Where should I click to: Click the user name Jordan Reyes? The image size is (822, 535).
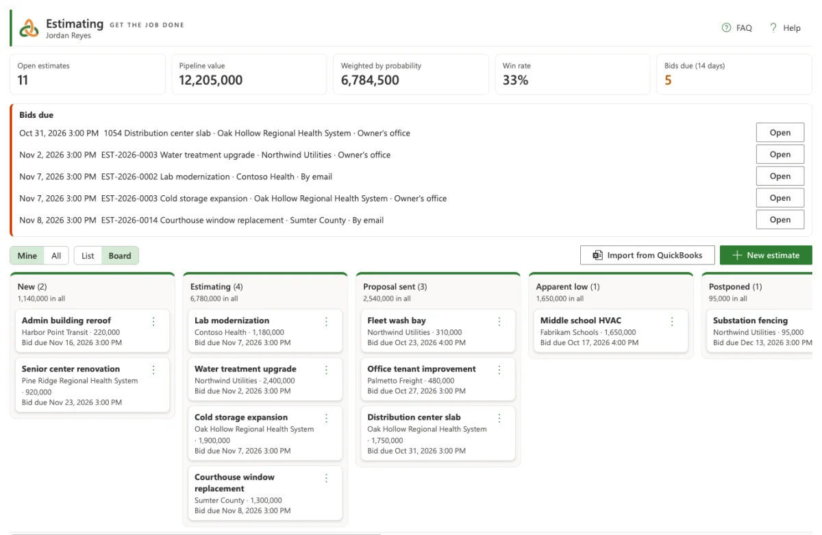coord(68,36)
